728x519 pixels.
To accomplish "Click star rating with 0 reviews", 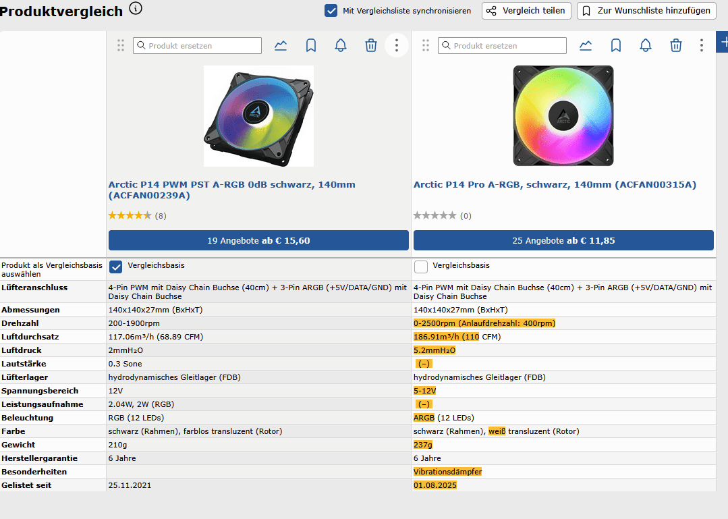I will [x=443, y=216].
